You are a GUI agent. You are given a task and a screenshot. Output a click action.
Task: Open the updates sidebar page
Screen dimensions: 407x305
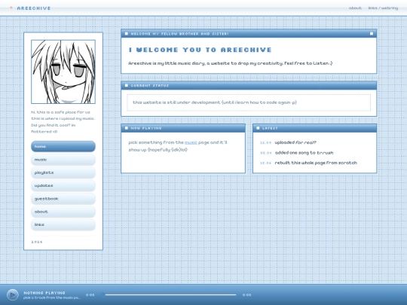click(63, 185)
